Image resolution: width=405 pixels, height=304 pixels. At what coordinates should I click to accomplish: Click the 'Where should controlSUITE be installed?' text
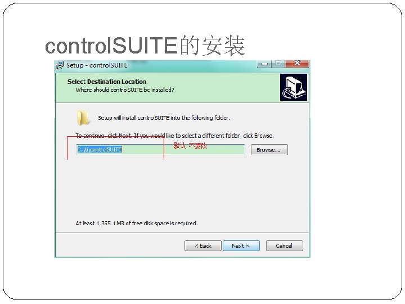coord(125,90)
